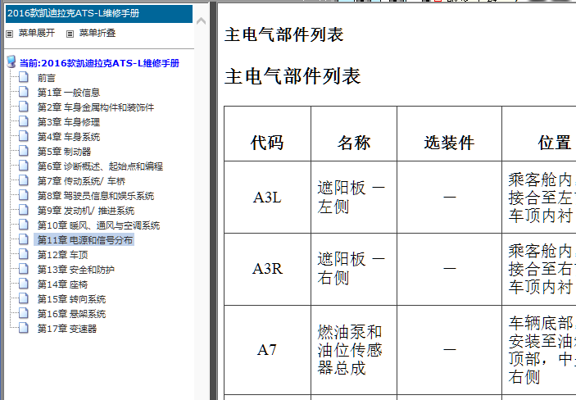Open the 前言 entry
Image resolution: width=576 pixels, height=400 pixels.
point(46,78)
